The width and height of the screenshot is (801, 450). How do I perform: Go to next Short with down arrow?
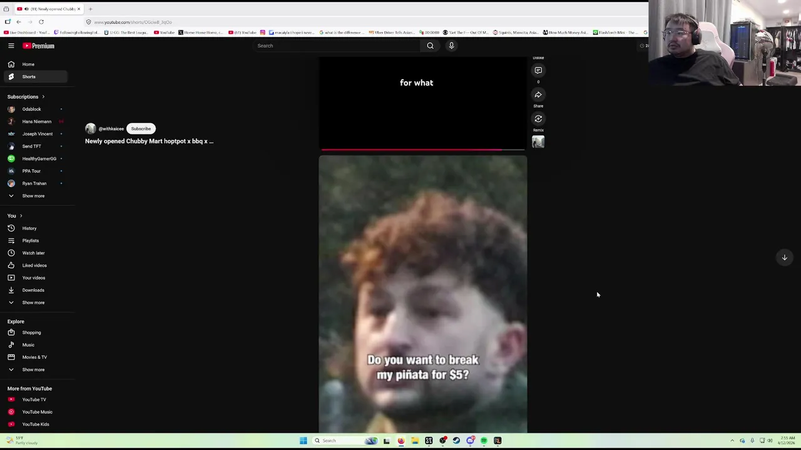pos(784,257)
